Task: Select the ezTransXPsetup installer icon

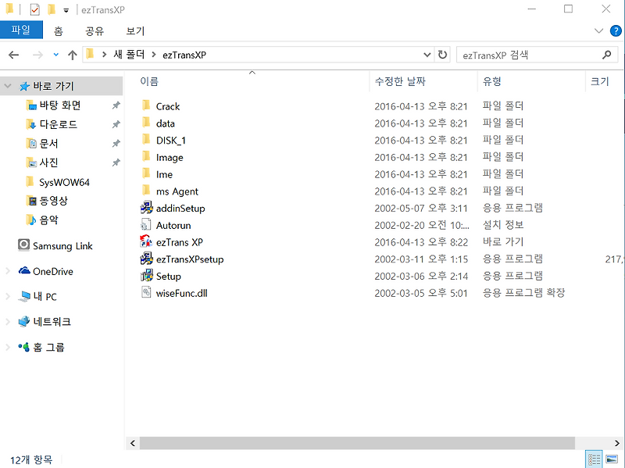Action: pos(146,259)
